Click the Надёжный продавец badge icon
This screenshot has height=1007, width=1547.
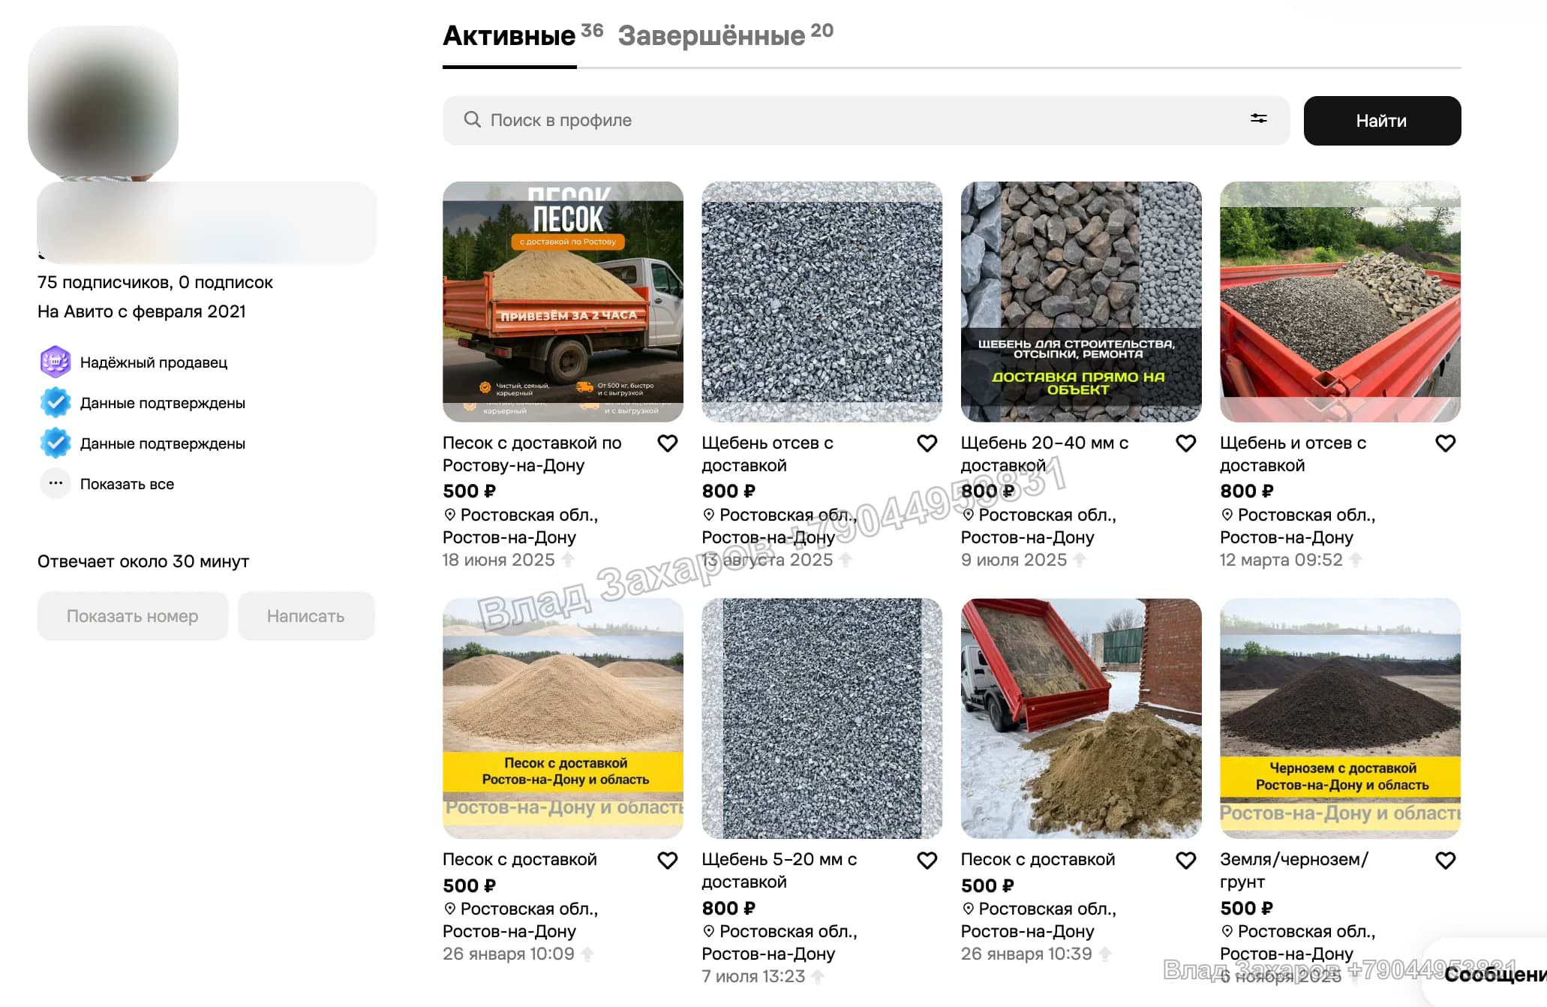pyautogui.click(x=56, y=362)
